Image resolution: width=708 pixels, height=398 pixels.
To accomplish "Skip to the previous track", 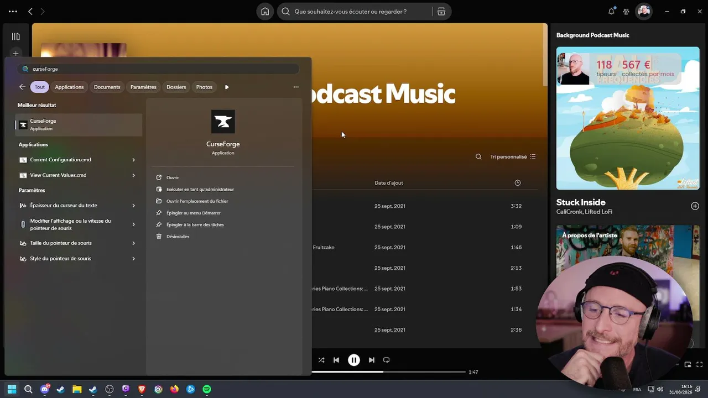I will [336, 360].
